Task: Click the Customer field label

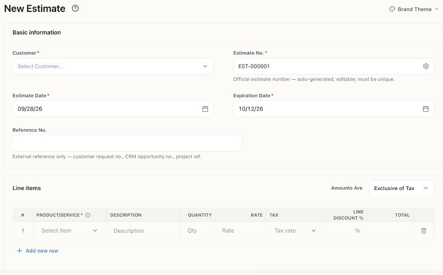Action: (x=24, y=53)
